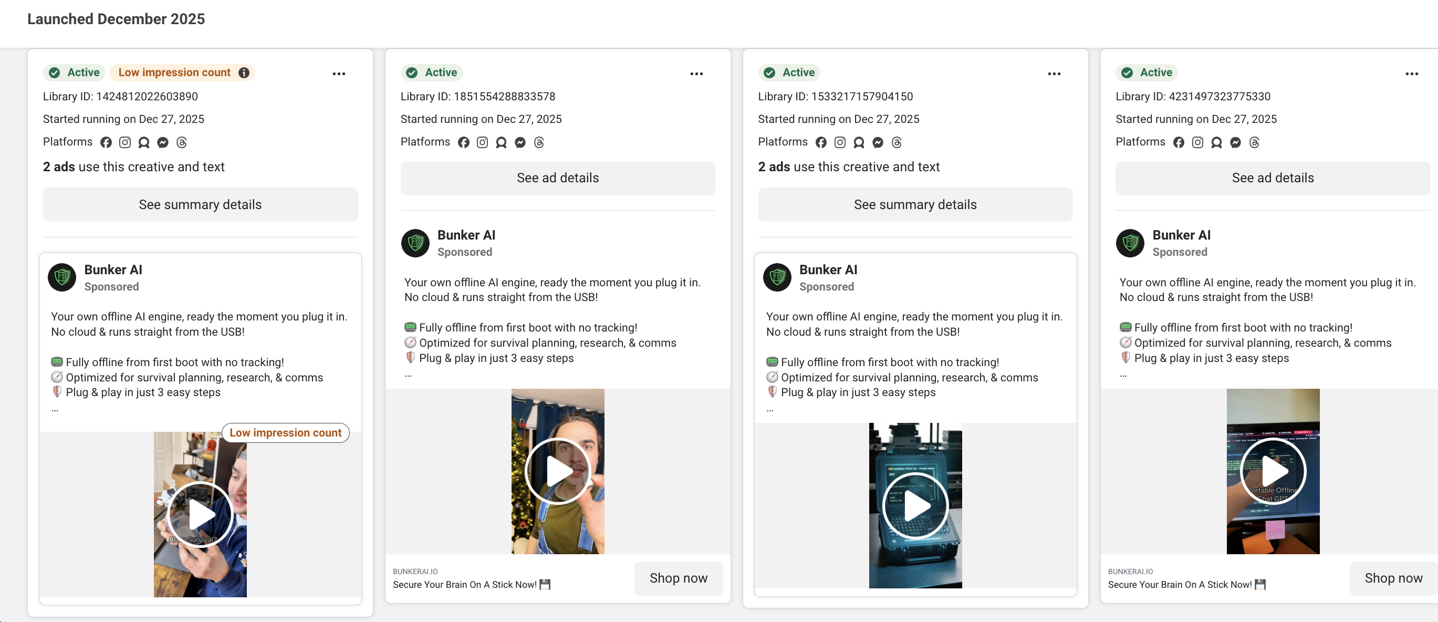Click the Instagram platform icon on the second ad
This screenshot has height=622, width=1438.
(x=482, y=142)
